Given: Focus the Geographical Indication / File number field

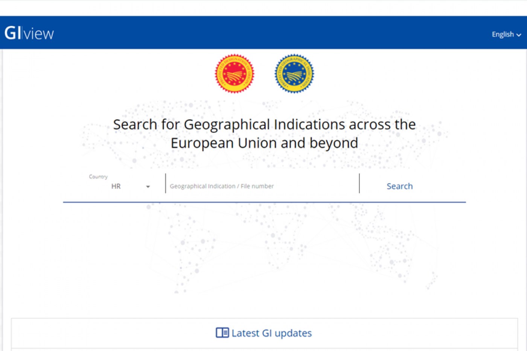Looking at the screenshot, I should 262,186.
